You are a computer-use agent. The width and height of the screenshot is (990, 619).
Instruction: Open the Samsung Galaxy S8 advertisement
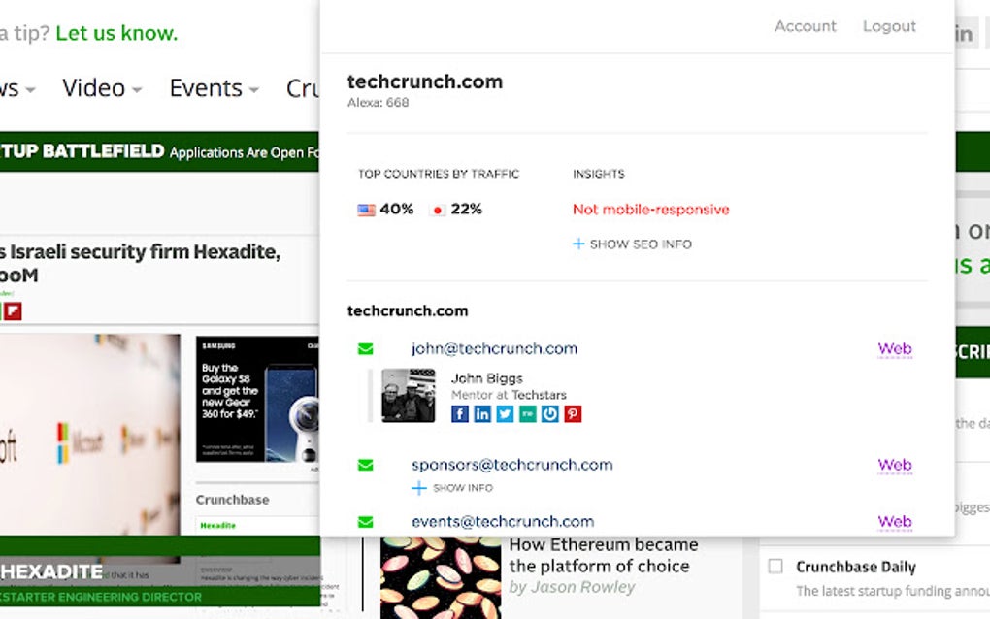[257, 399]
